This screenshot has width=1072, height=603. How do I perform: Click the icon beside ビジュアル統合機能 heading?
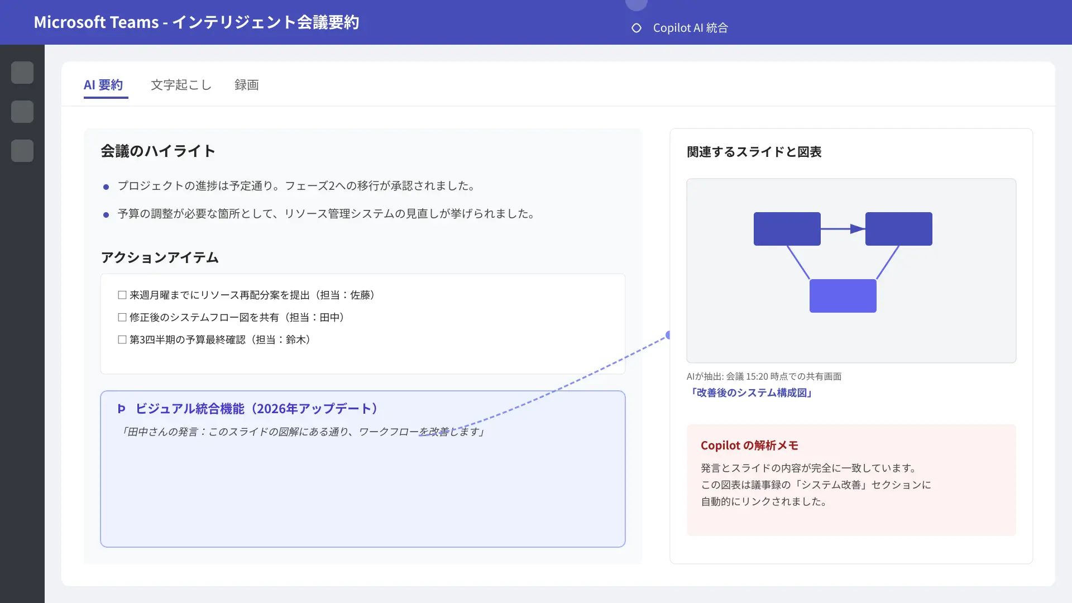[122, 409]
